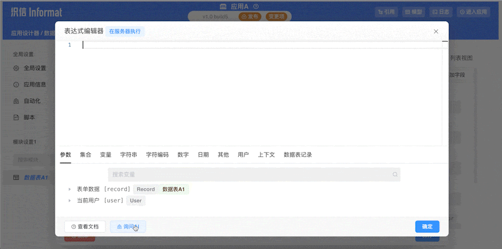Click the 数据表A1 tag on record row
502x249 pixels.
tap(174, 189)
